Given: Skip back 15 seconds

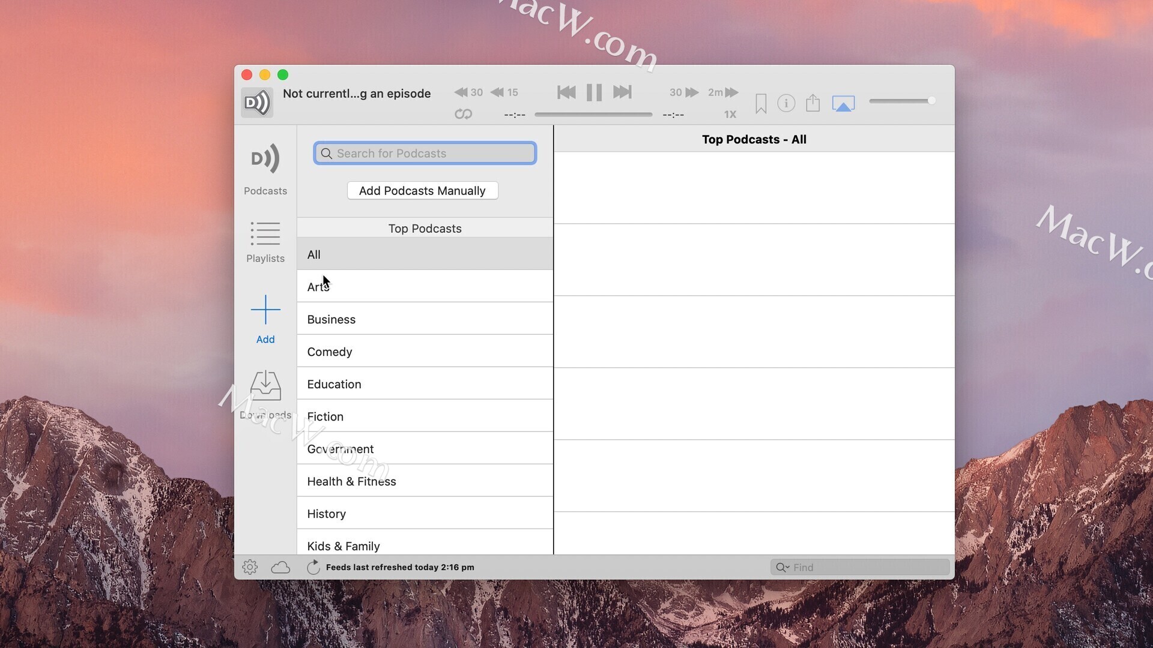Looking at the screenshot, I should 504,92.
